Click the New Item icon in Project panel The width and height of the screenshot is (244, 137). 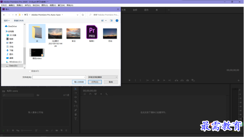tap(61, 130)
